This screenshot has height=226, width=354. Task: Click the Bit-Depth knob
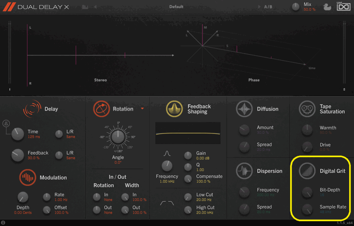point(307,192)
